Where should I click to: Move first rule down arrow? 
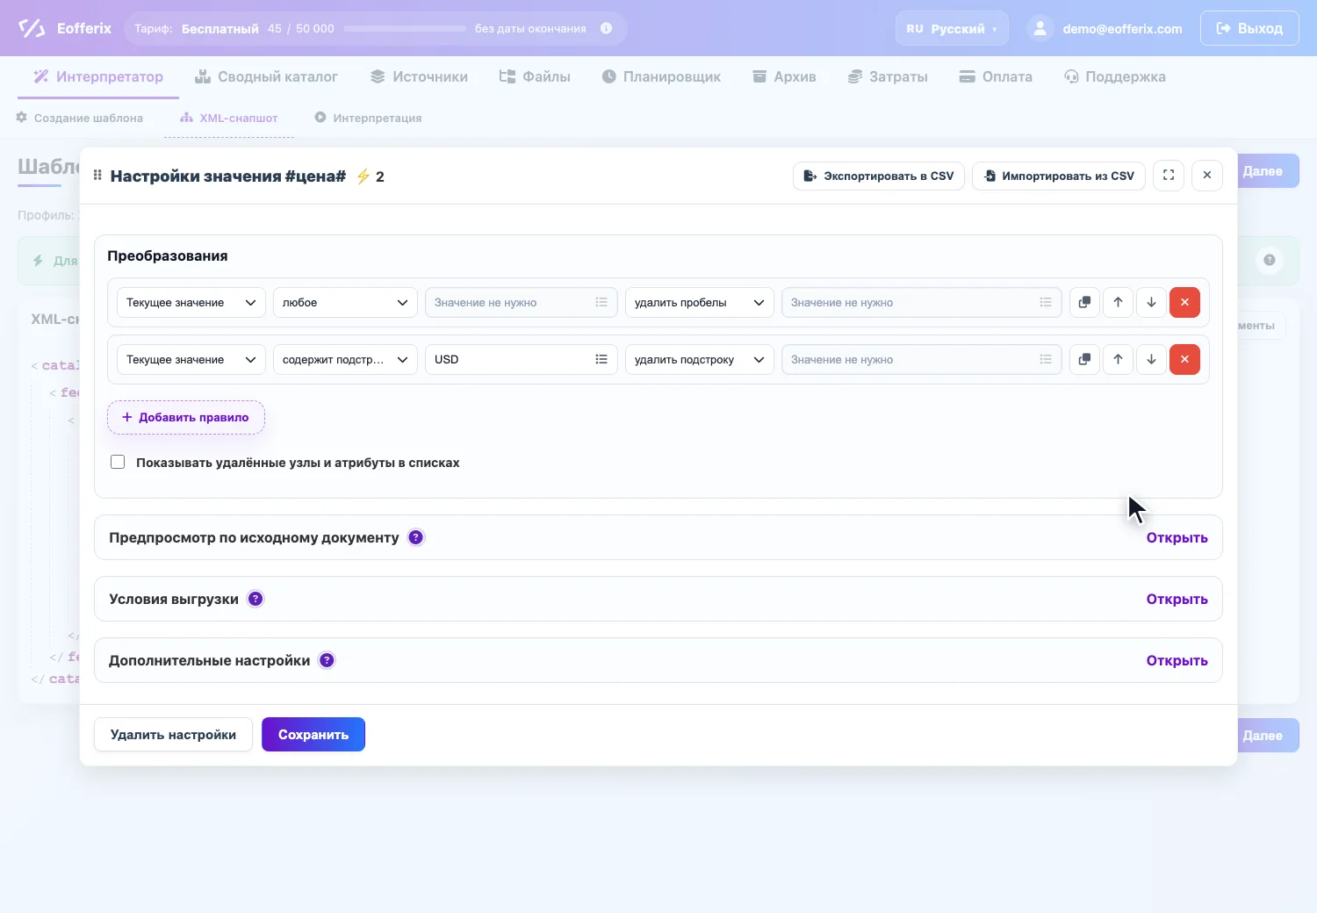[x=1151, y=302]
